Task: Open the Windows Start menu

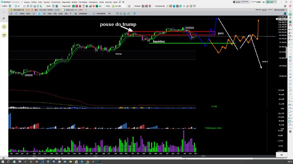Action: pyautogui.click(x=3, y=161)
